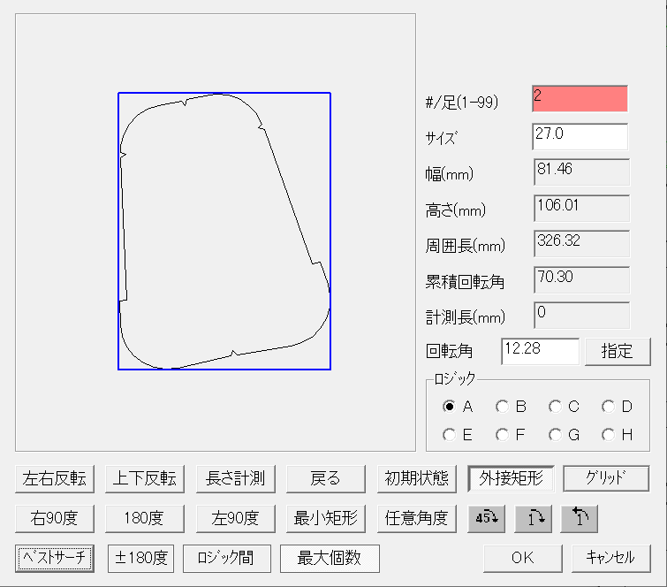The image size is (667, 587).
Task: Start 長さ計測 length measurement
Action: point(236,479)
